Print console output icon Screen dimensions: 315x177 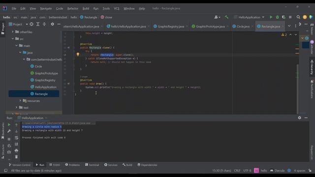pos(16,150)
